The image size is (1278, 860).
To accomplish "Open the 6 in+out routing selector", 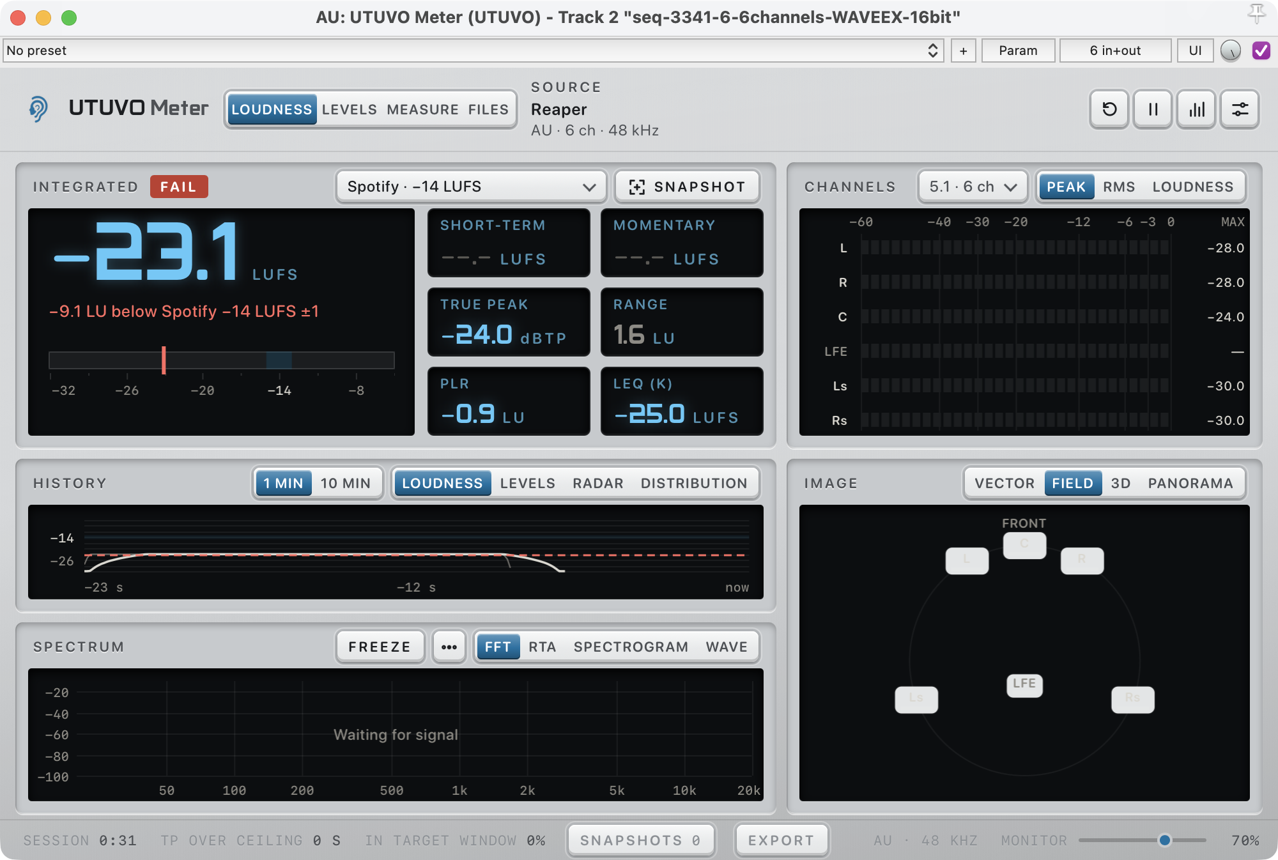I will coord(1115,50).
